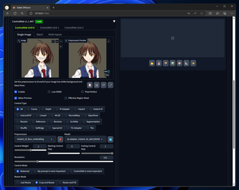Choose Lineart control type
The image size is (239, 190).
pyautogui.click(x=41, y=115)
